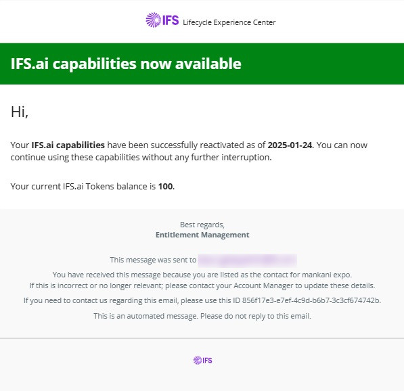
Task: Click the purple IFS wordmark at top
Action: pos(171,20)
